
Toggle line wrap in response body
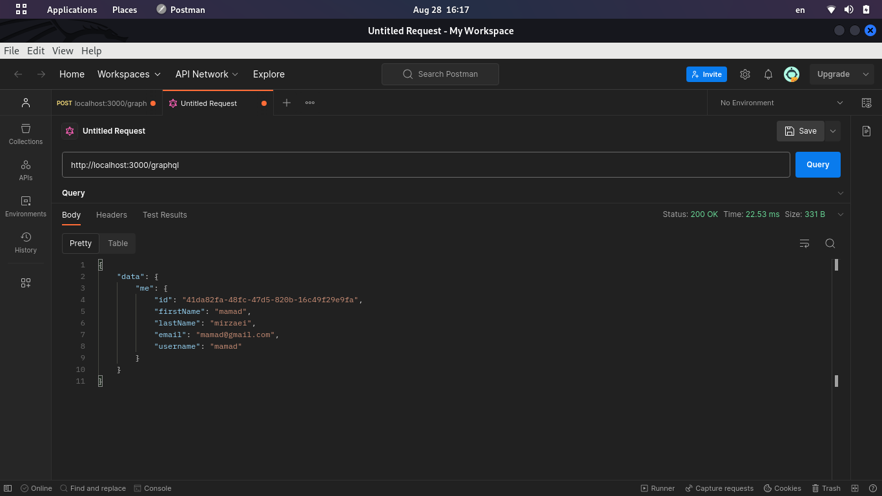coord(805,243)
